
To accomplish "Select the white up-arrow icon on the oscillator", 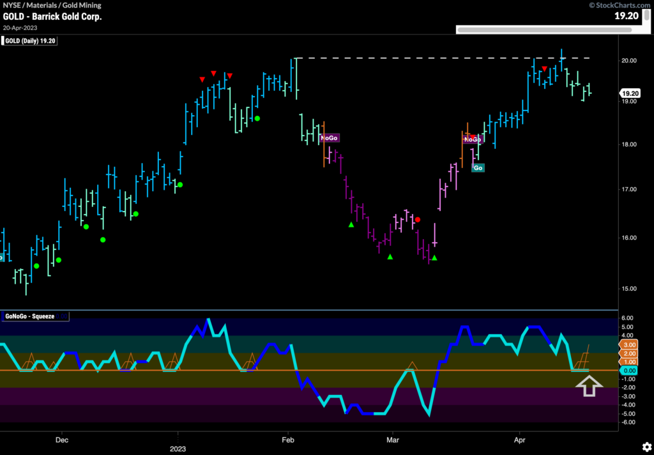I will coord(589,386).
